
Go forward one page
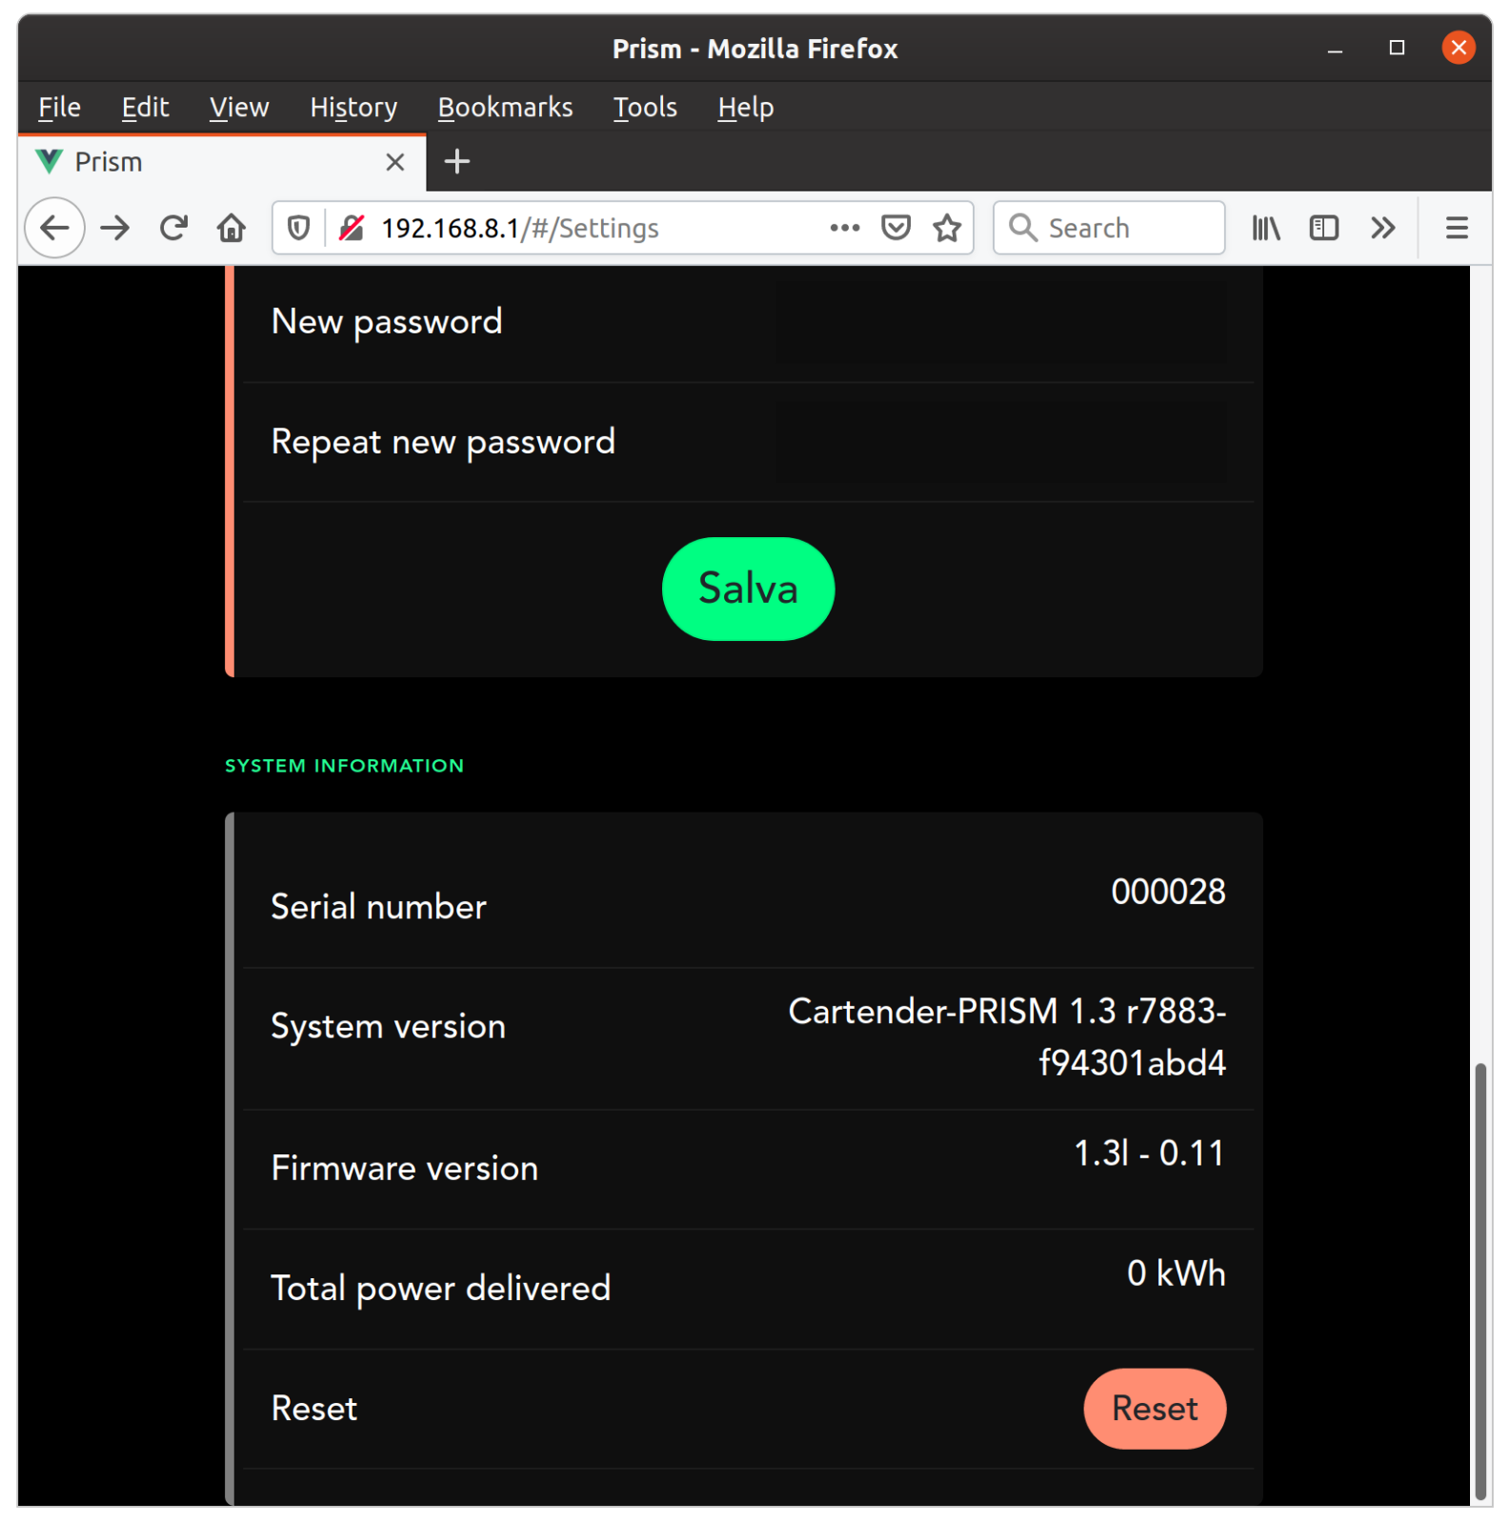tap(114, 228)
